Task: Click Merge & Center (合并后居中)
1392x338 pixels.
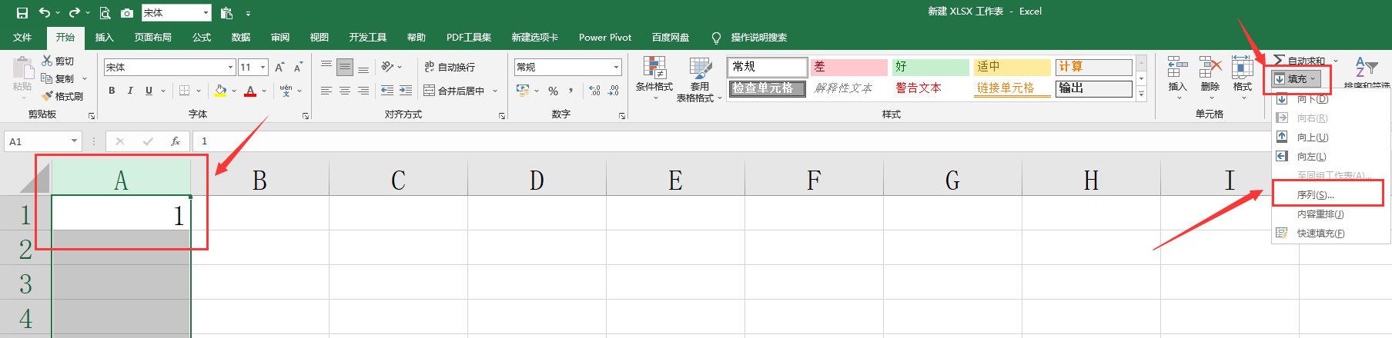Action: tap(454, 91)
